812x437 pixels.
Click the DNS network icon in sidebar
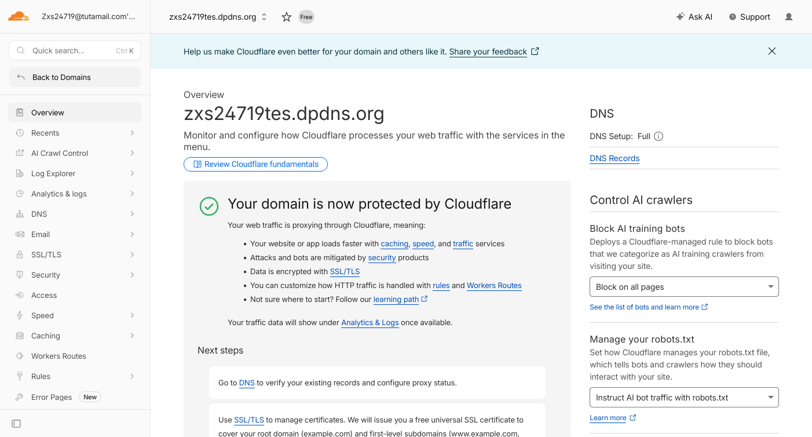20,214
